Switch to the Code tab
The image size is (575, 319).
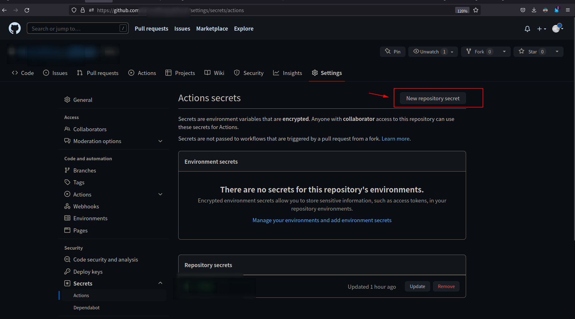click(23, 73)
